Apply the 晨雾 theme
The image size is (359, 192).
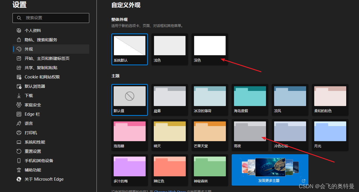(170, 100)
